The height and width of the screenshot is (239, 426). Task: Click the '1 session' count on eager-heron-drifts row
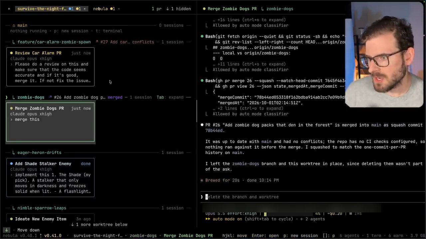point(172,152)
